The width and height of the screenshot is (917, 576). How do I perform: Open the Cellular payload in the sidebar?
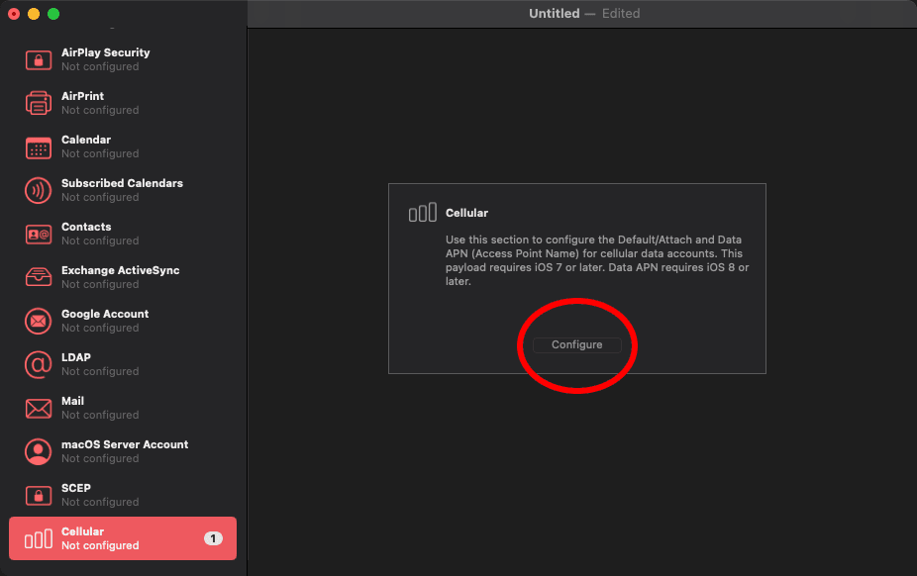click(119, 538)
